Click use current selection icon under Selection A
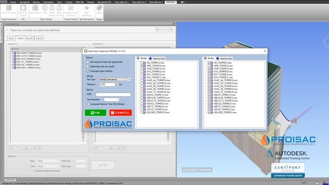329x185 pixels. tap(34, 149)
